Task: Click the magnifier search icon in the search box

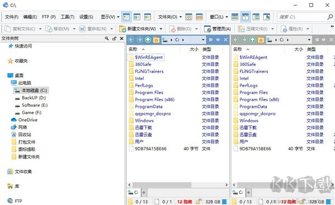Action: (330, 17)
